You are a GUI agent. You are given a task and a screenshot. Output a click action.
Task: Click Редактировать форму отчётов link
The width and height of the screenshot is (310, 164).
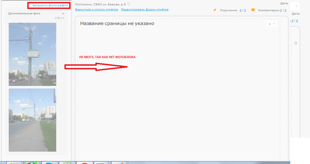click(145, 10)
